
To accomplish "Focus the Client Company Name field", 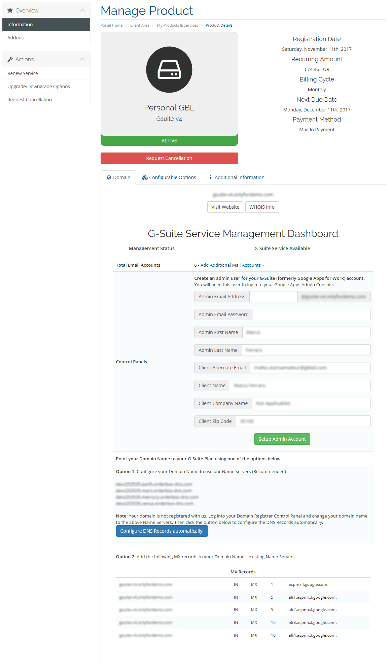I will pyautogui.click(x=311, y=403).
